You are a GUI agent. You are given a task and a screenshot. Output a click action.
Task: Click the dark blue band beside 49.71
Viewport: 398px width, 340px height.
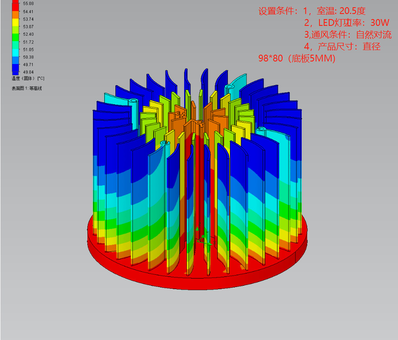point(15,68)
